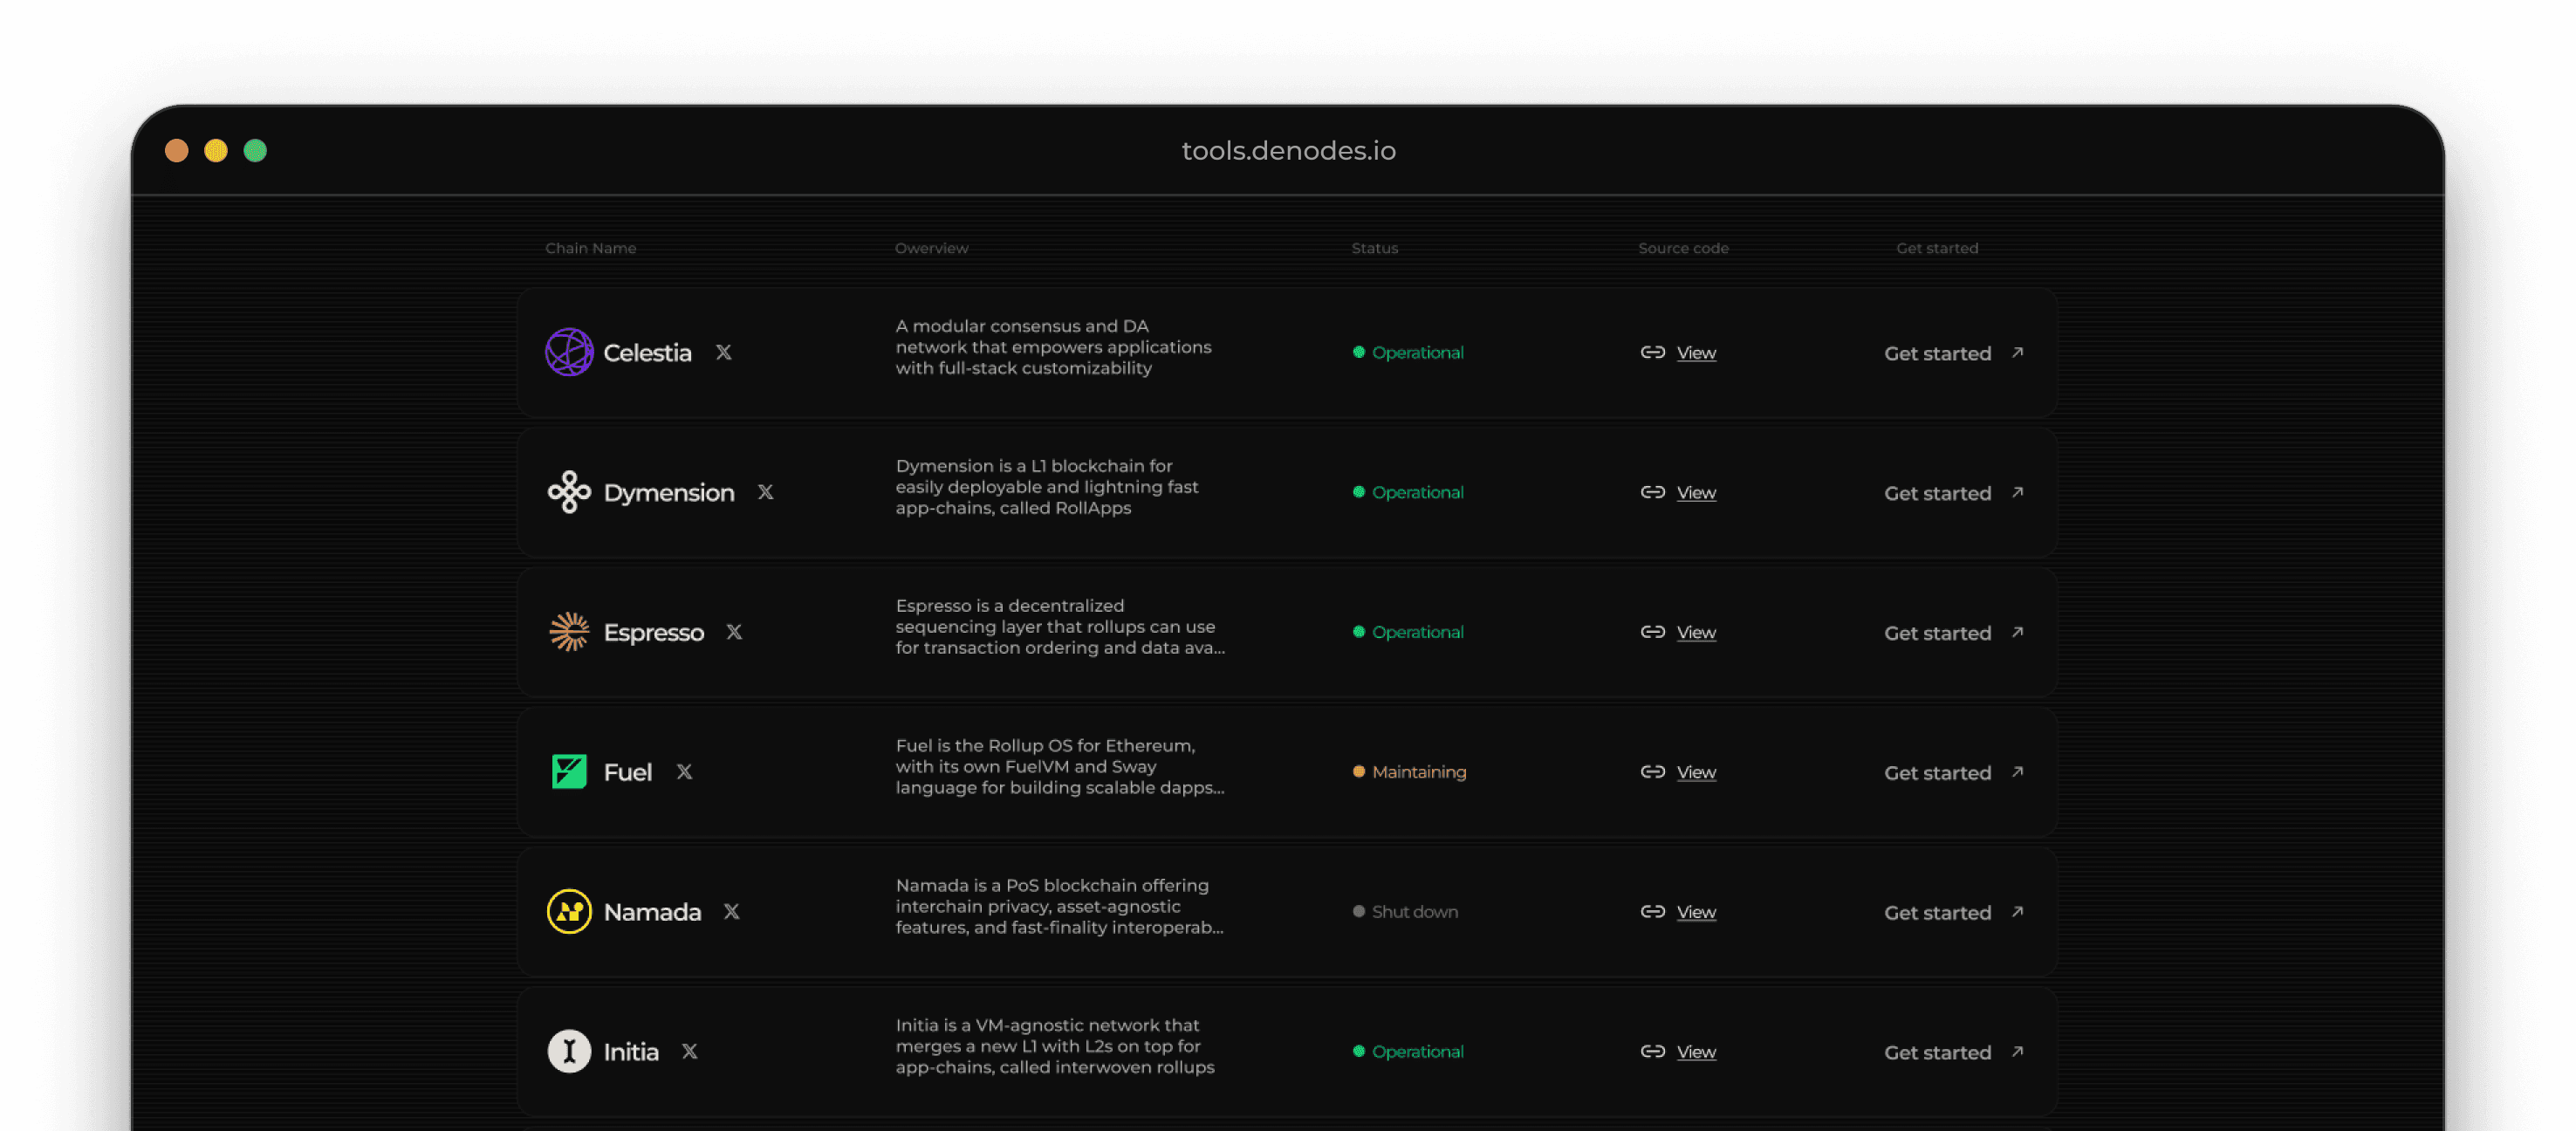
Task: Click the Get started column header
Action: tap(1937, 248)
